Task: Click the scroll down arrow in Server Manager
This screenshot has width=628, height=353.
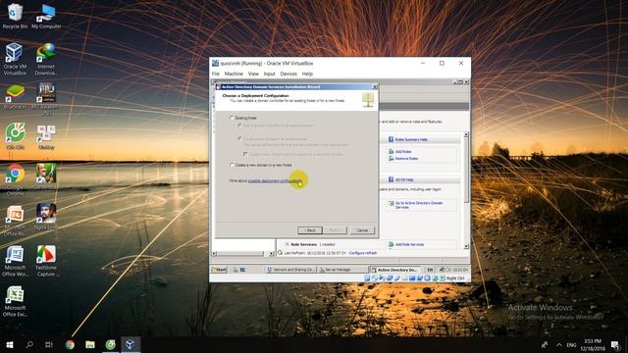Action: (466, 246)
